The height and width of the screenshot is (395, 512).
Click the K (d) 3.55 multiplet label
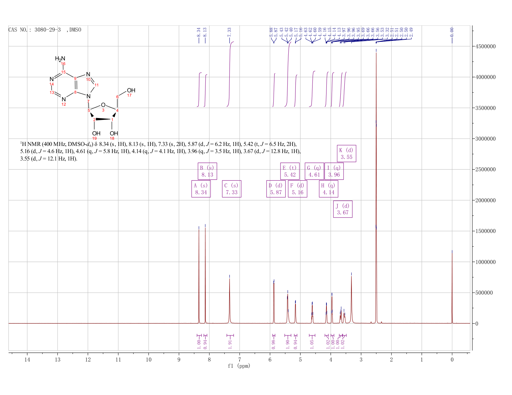pos(347,153)
